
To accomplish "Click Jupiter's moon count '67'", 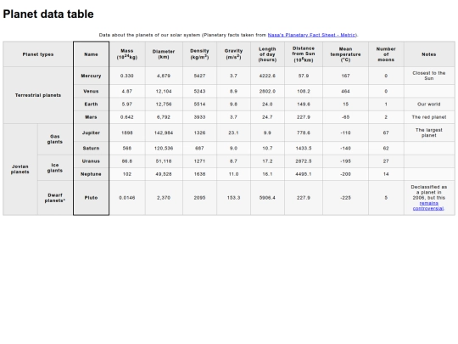I will (x=386, y=133).
